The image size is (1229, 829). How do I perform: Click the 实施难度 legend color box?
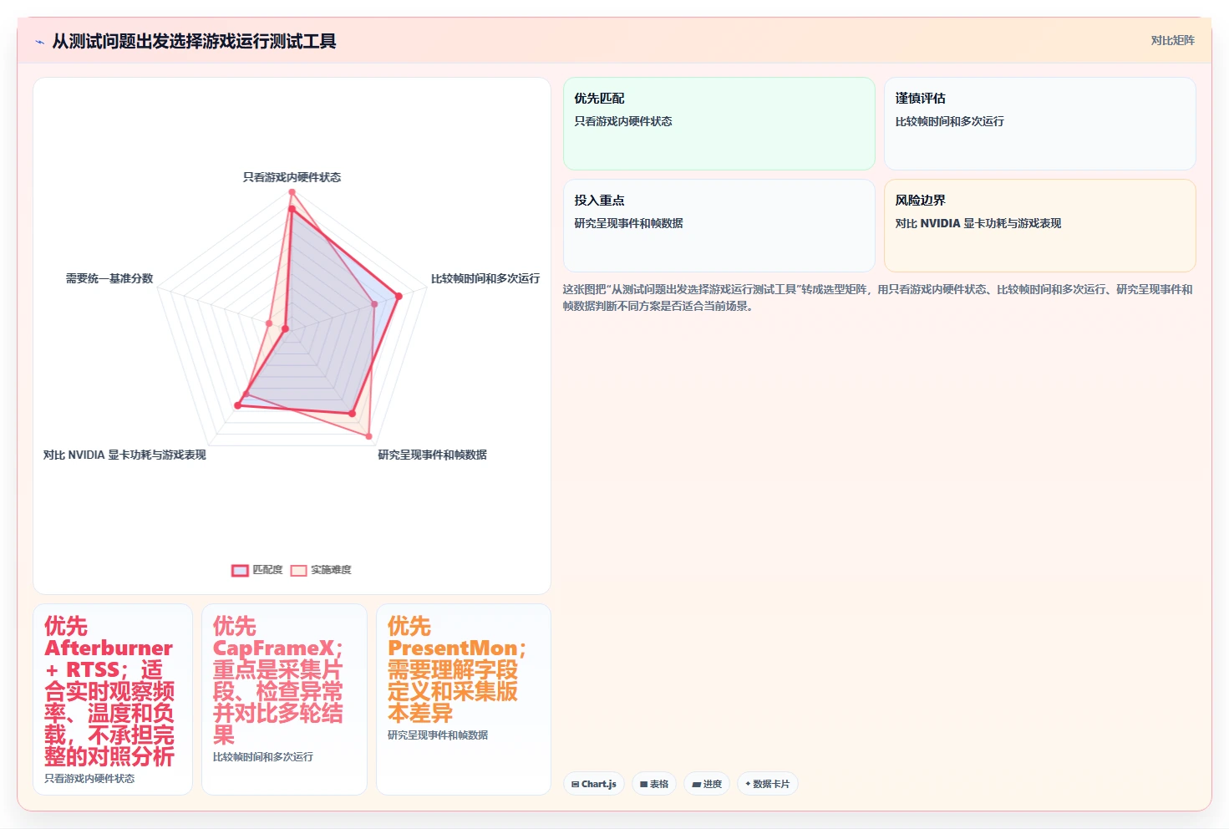[298, 570]
